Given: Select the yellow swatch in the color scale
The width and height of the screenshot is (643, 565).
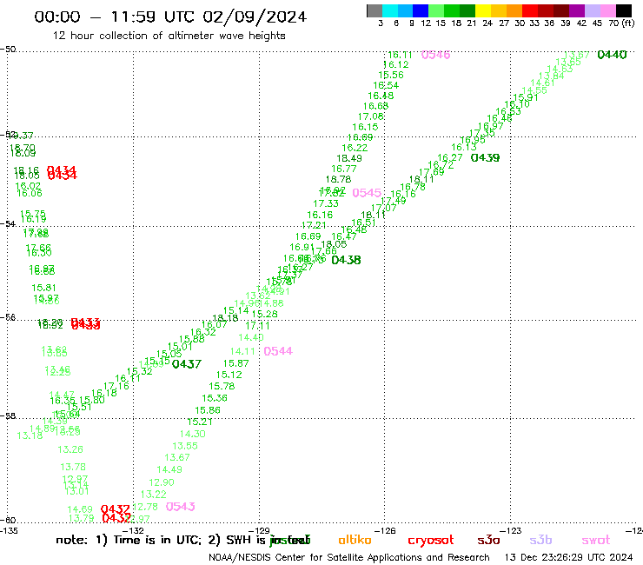Looking at the screenshot, I should click(x=483, y=10).
